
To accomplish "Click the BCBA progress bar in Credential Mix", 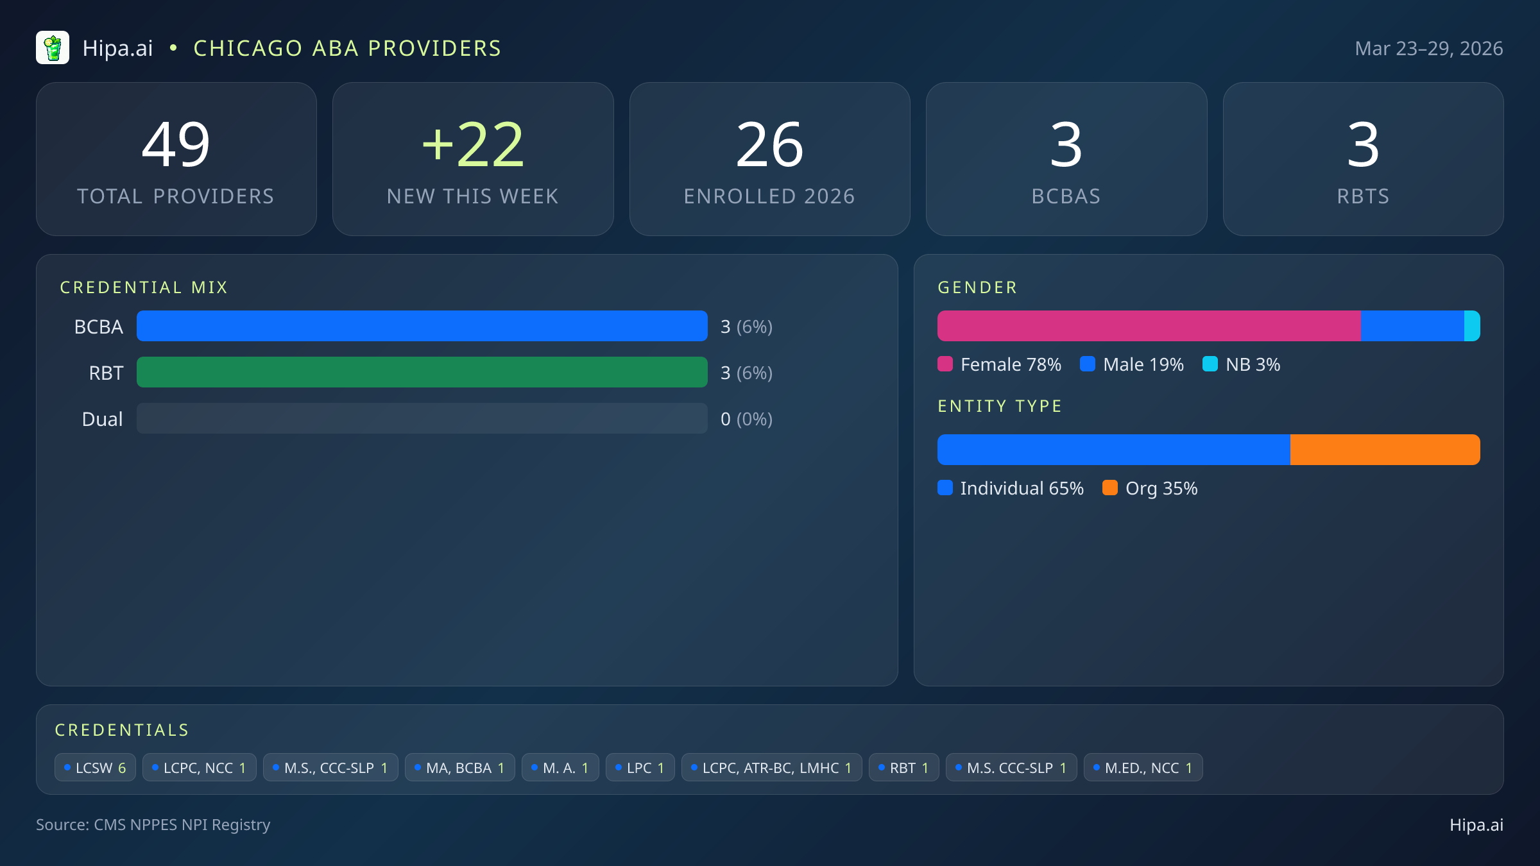I will point(422,326).
